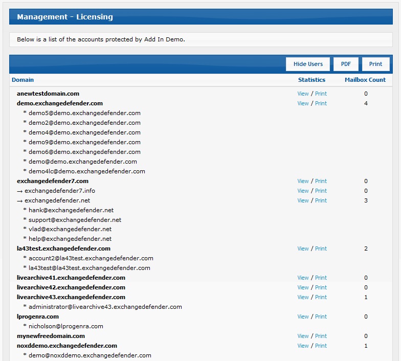This screenshot has width=401, height=361.
Task: View statistics for lprogenra.com
Action: [303, 317]
